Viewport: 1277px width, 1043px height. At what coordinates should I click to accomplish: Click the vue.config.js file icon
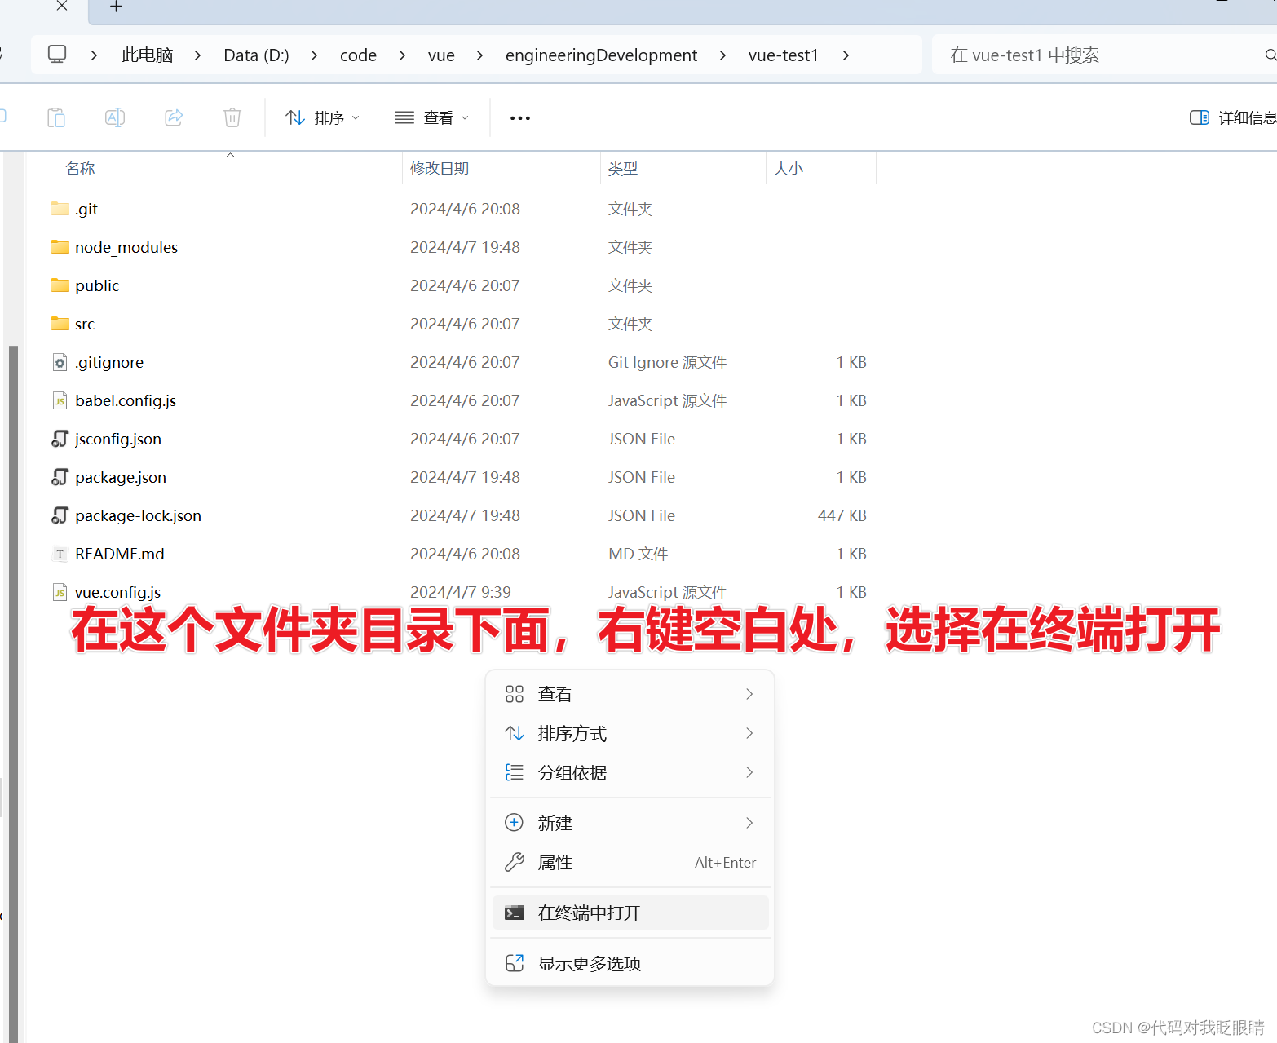click(60, 592)
